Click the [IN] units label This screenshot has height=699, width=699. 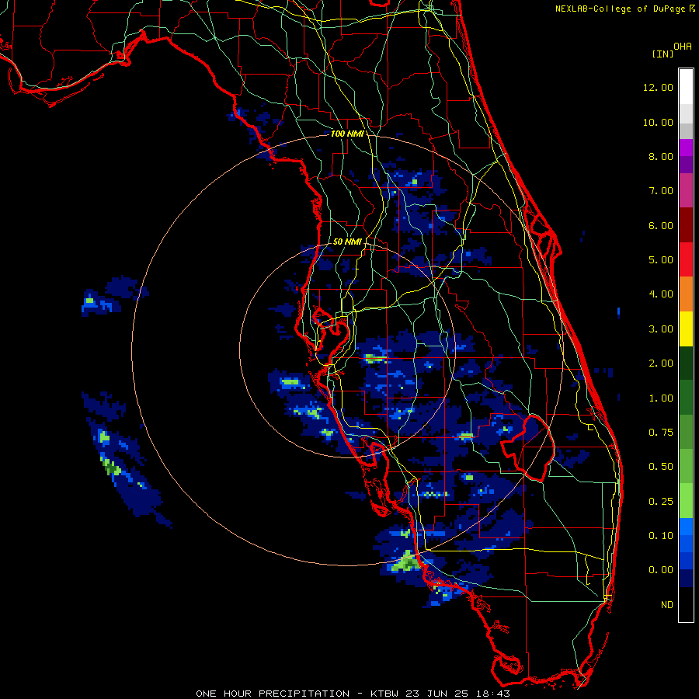(x=662, y=54)
